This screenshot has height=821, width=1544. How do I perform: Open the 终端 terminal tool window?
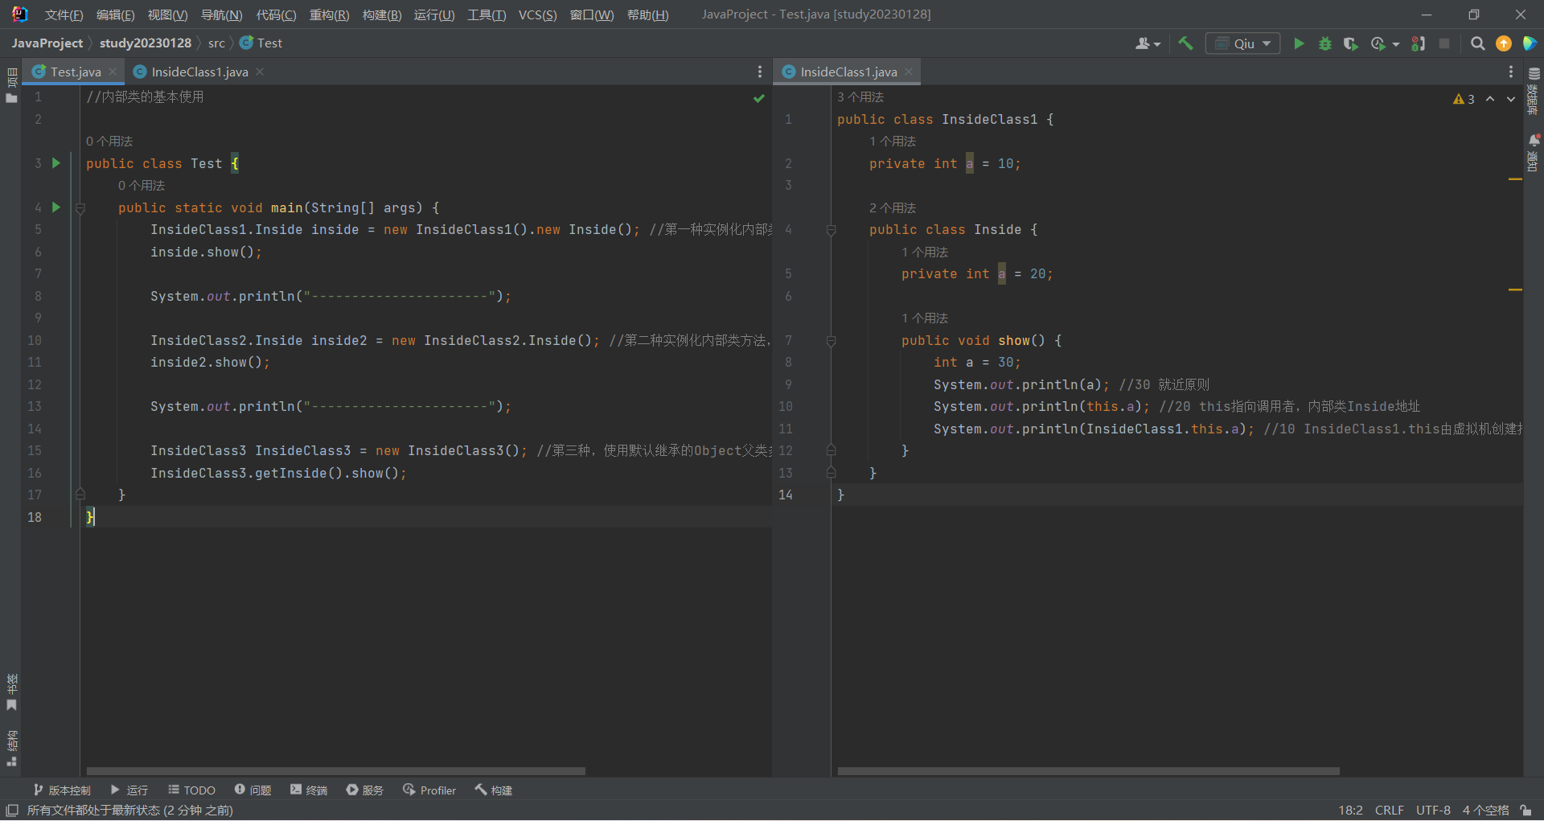tap(309, 790)
